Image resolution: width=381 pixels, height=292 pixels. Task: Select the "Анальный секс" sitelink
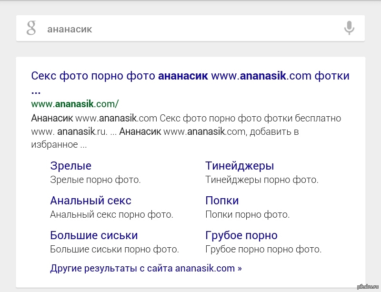(90, 201)
